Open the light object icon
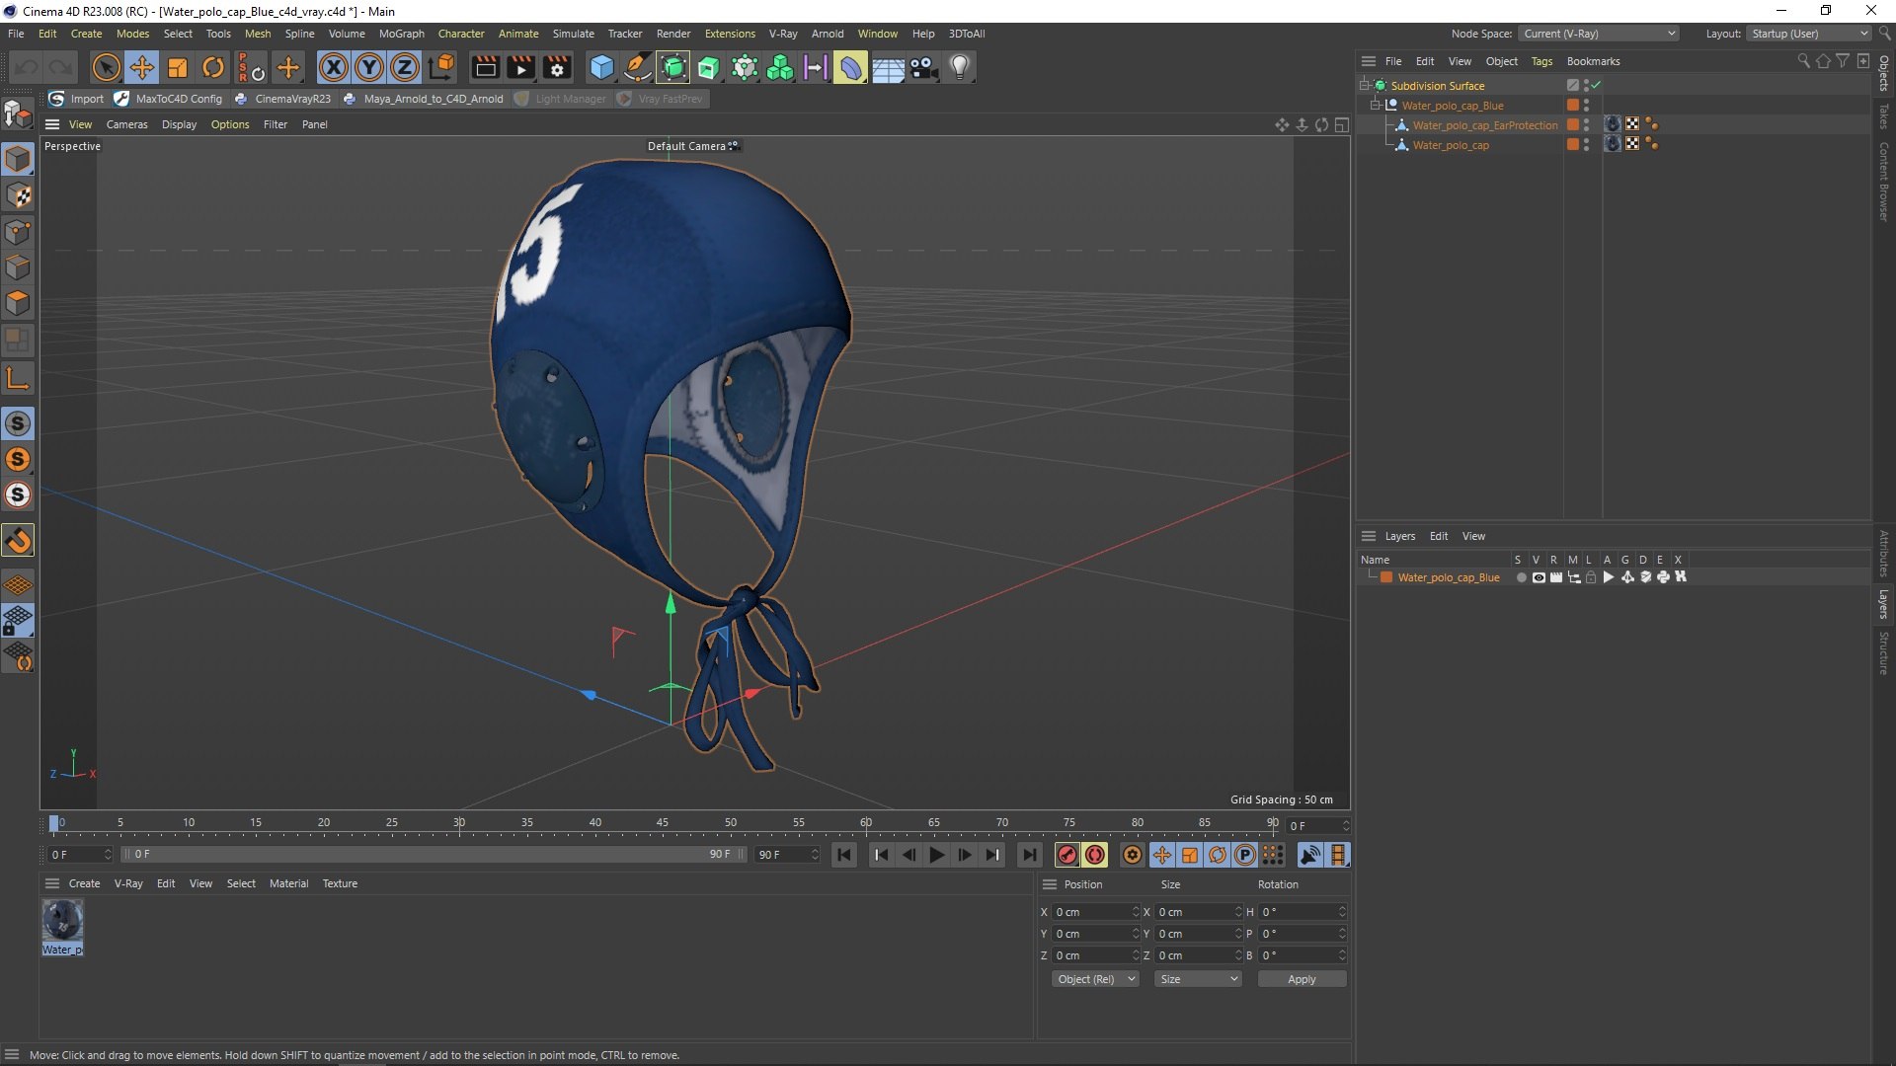 pos(959,67)
